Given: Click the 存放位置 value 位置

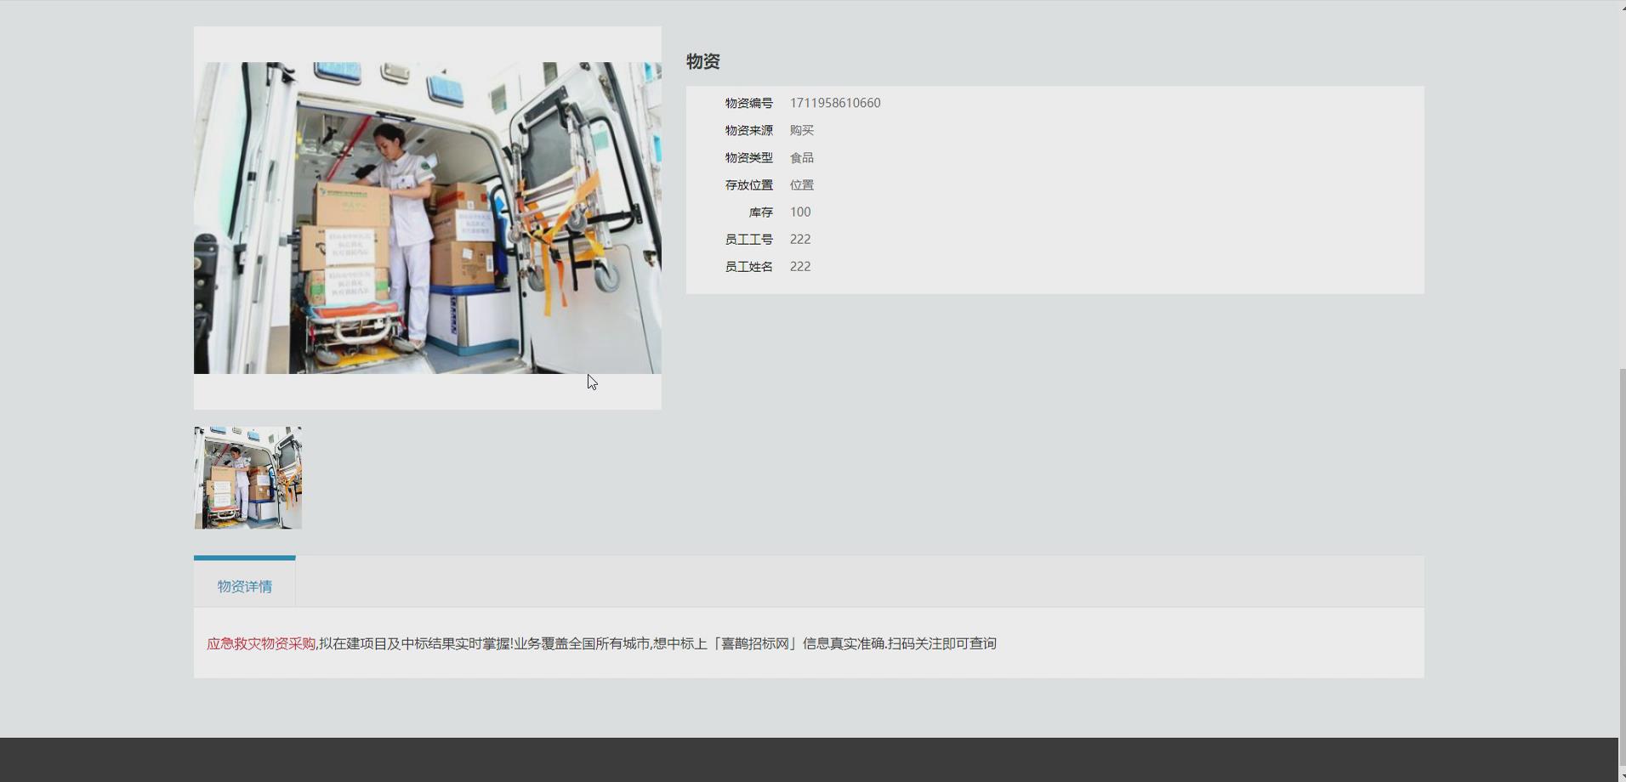Looking at the screenshot, I should 800,184.
